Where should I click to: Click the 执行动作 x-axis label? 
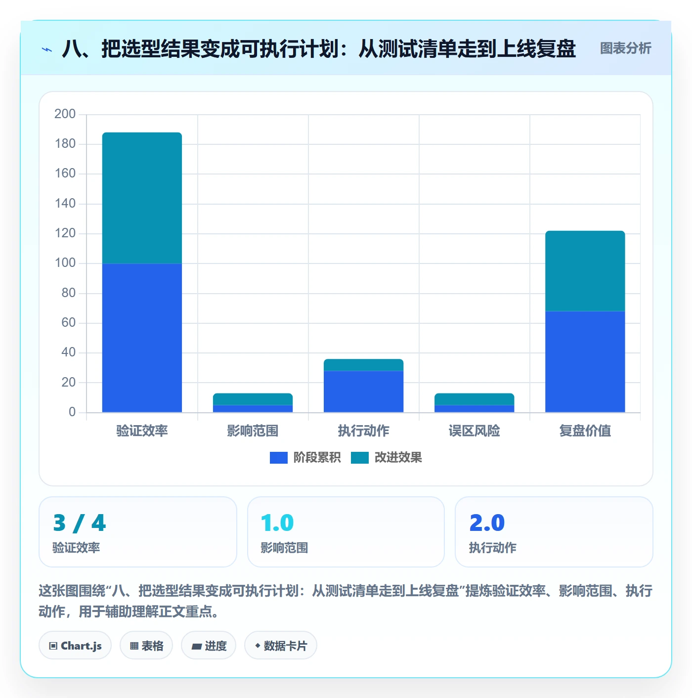click(x=363, y=431)
